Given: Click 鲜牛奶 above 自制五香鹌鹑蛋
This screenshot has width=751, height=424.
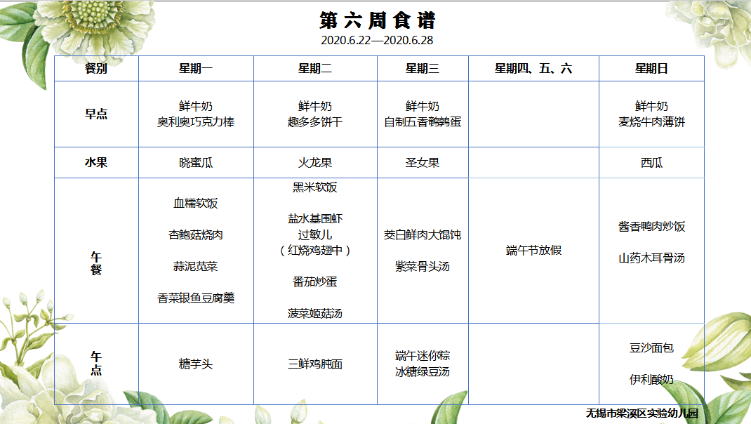Looking at the screenshot, I should (x=422, y=107).
